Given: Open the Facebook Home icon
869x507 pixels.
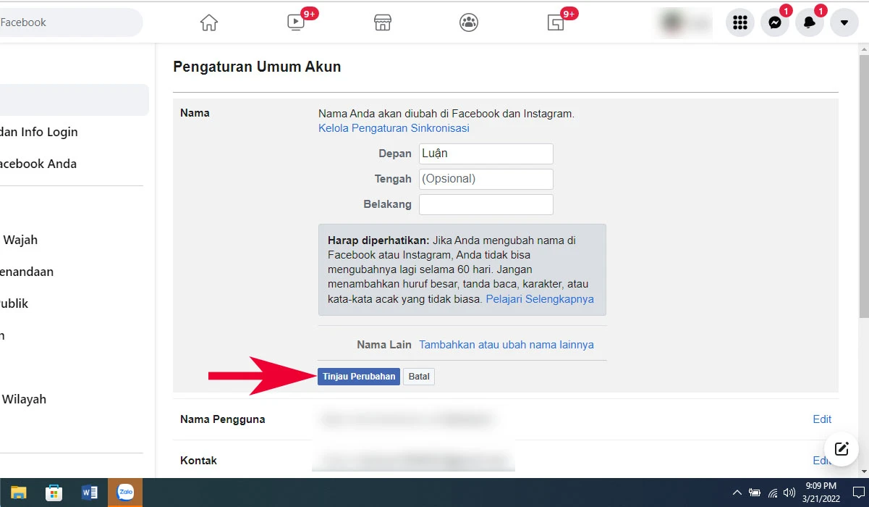Looking at the screenshot, I should coord(208,22).
